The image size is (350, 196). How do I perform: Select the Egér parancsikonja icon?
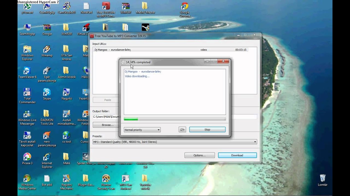[47, 75]
